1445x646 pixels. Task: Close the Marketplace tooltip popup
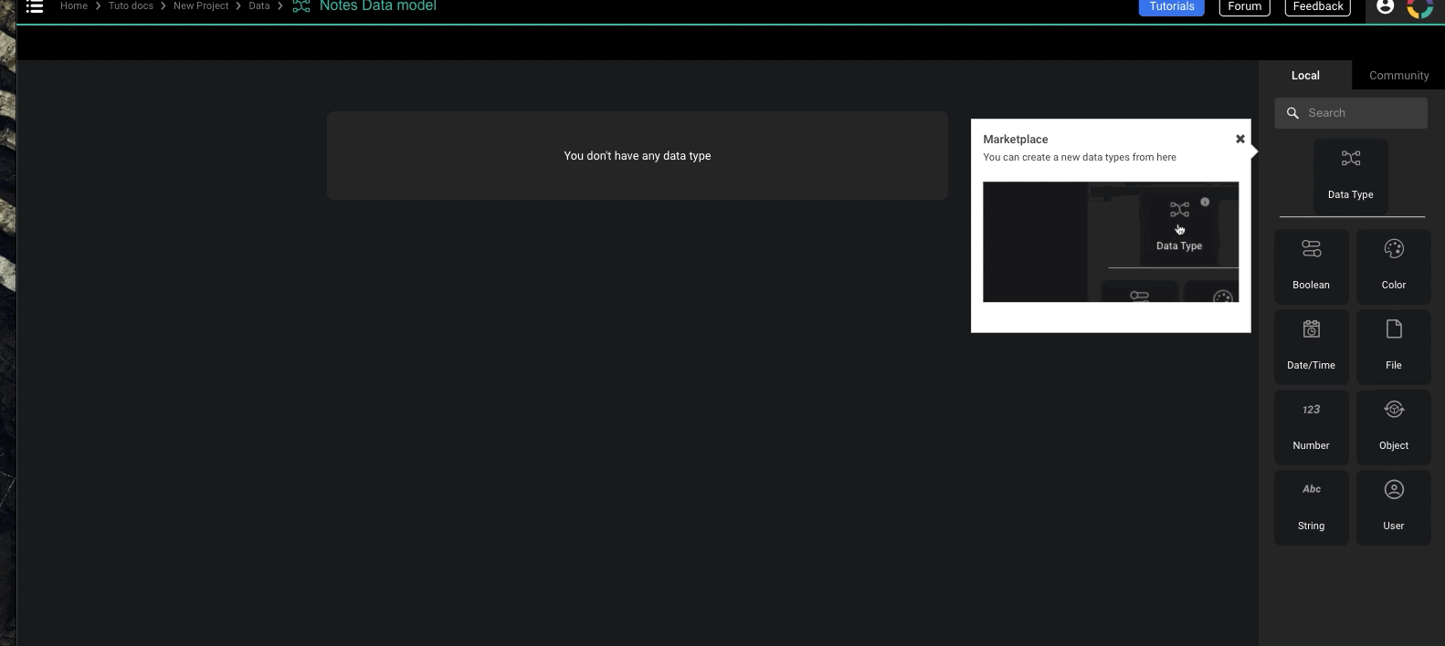tap(1239, 139)
